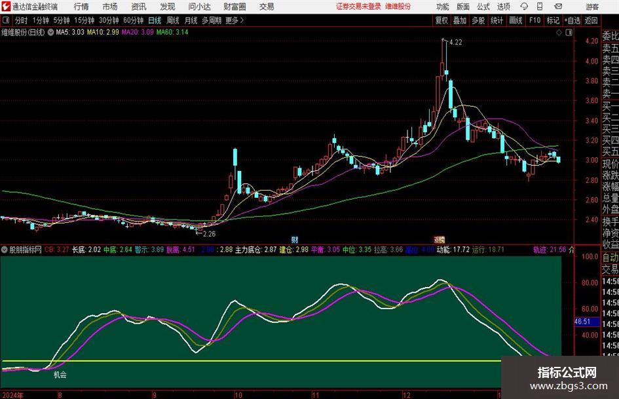This screenshot has height=399, width=619.
Task: Click the 复权 toolbar button
Action: click(441, 20)
